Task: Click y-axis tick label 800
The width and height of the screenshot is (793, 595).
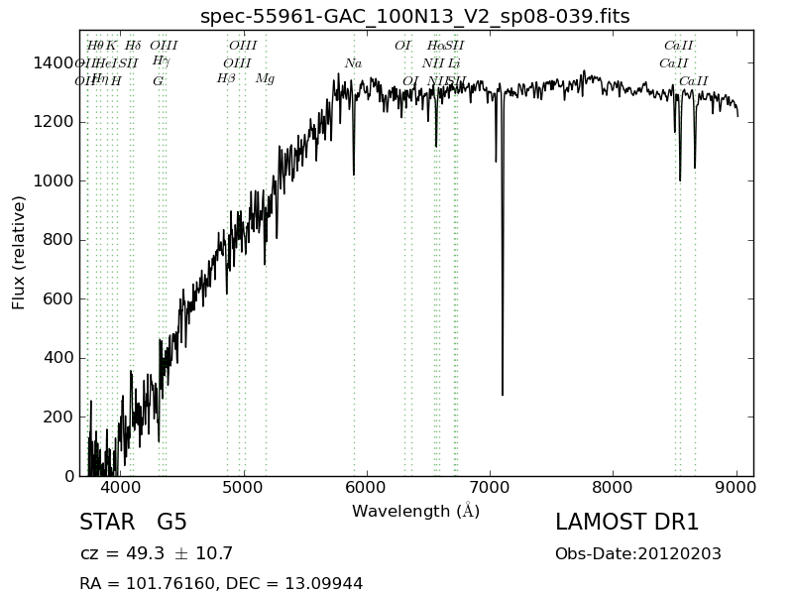Action: [x=58, y=240]
